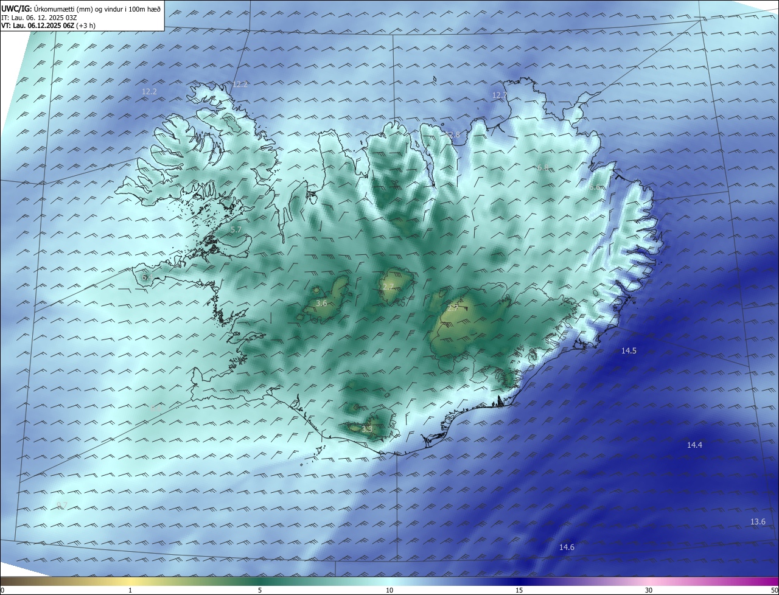Click the 30 label on the colour scale
Screen dimensions: 779x595
click(x=649, y=590)
